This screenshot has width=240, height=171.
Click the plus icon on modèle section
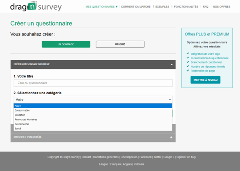[171, 137]
